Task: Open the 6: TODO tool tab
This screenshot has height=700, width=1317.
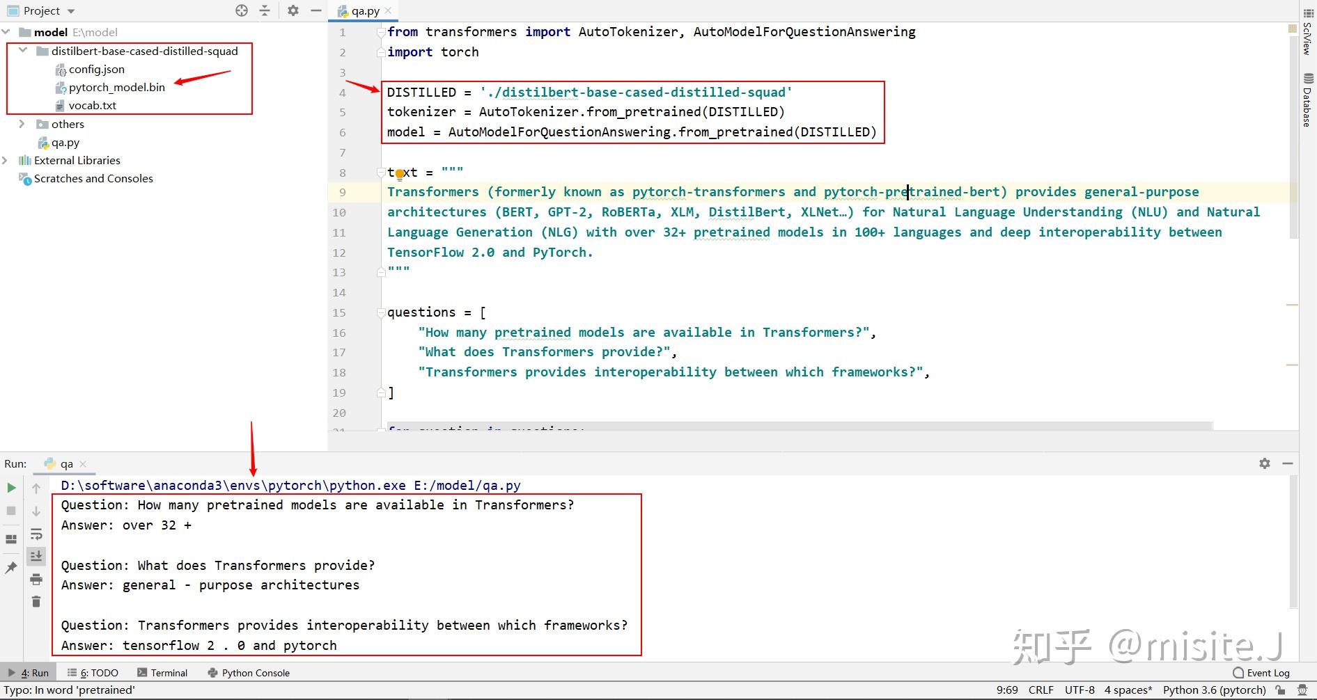Action: pos(93,673)
